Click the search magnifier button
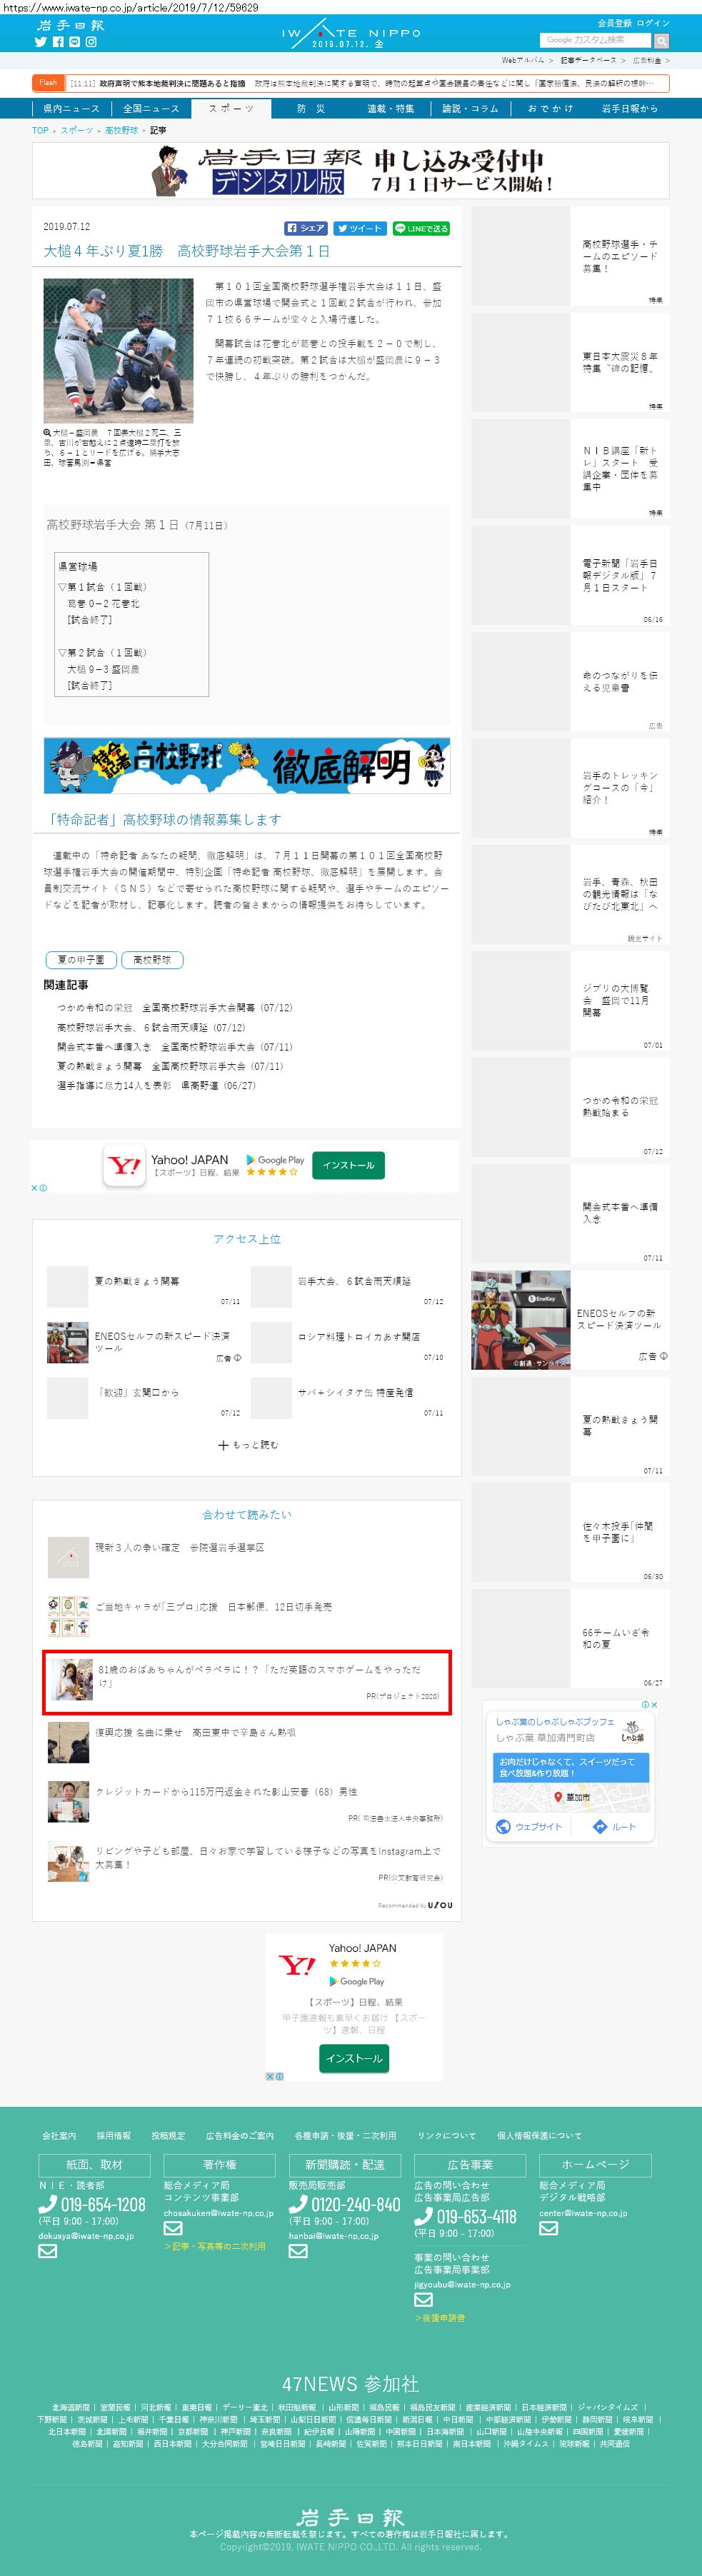 pyautogui.click(x=661, y=41)
